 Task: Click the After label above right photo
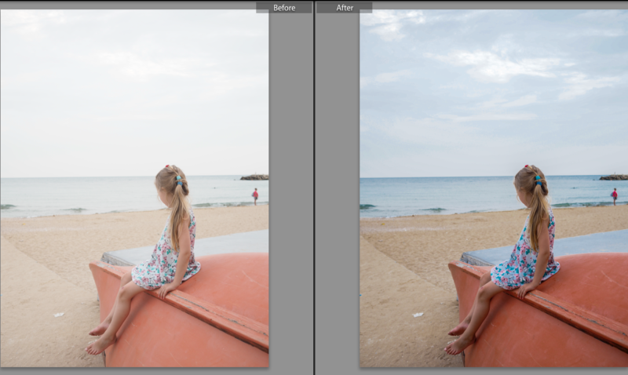coord(345,8)
